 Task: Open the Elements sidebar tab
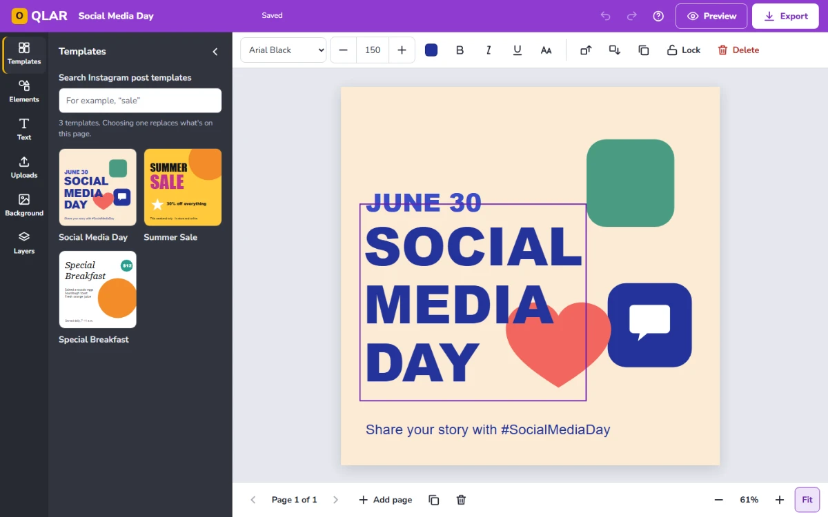(x=24, y=92)
